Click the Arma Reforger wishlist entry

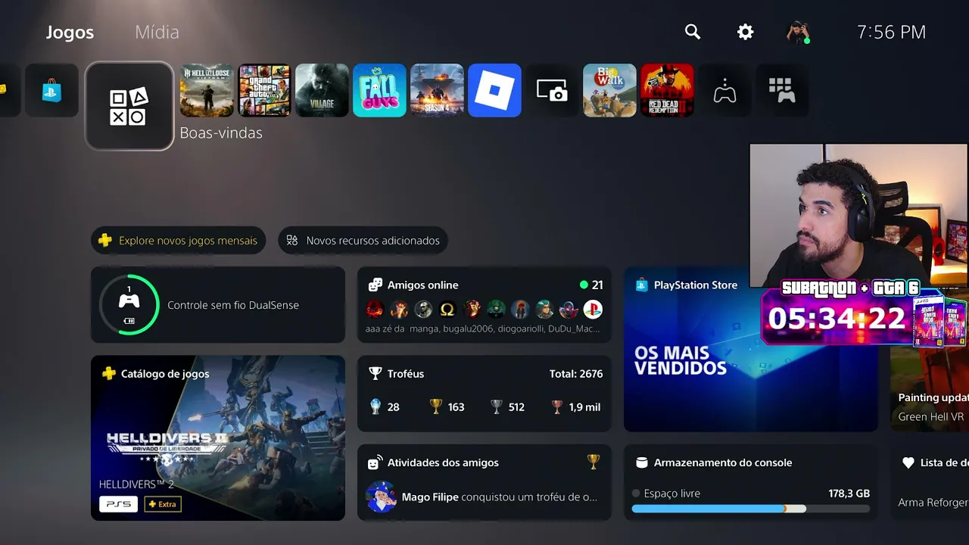tap(933, 503)
